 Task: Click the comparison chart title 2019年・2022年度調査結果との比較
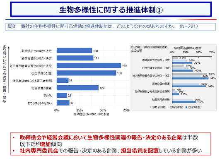point(149,49)
